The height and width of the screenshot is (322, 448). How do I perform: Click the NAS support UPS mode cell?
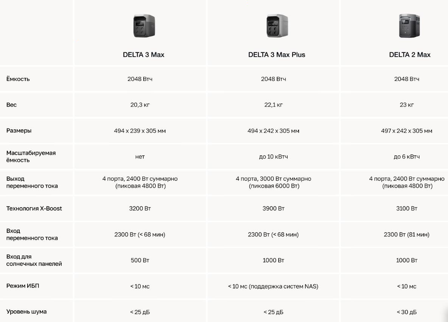click(x=273, y=286)
